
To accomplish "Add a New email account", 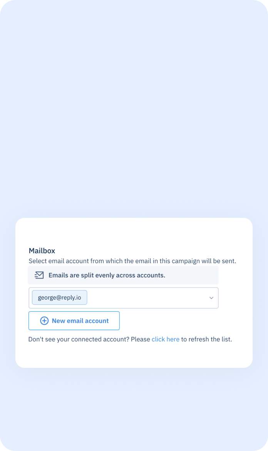I will [x=74, y=321].
